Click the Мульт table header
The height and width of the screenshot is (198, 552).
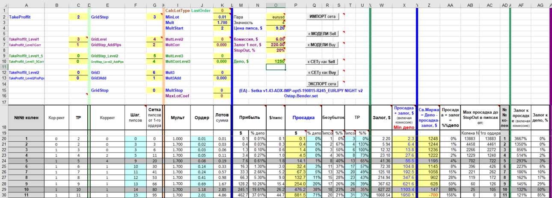click(x=177, y=118)
